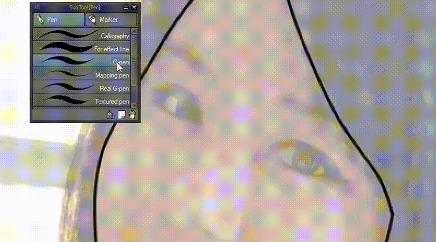Collapse the Sub Tool palette
The image size is (436, 242).
click(125, 7)
